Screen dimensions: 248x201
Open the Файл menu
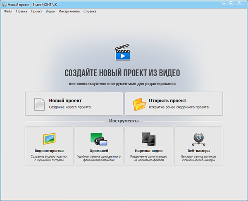click(x=8, y=12)
